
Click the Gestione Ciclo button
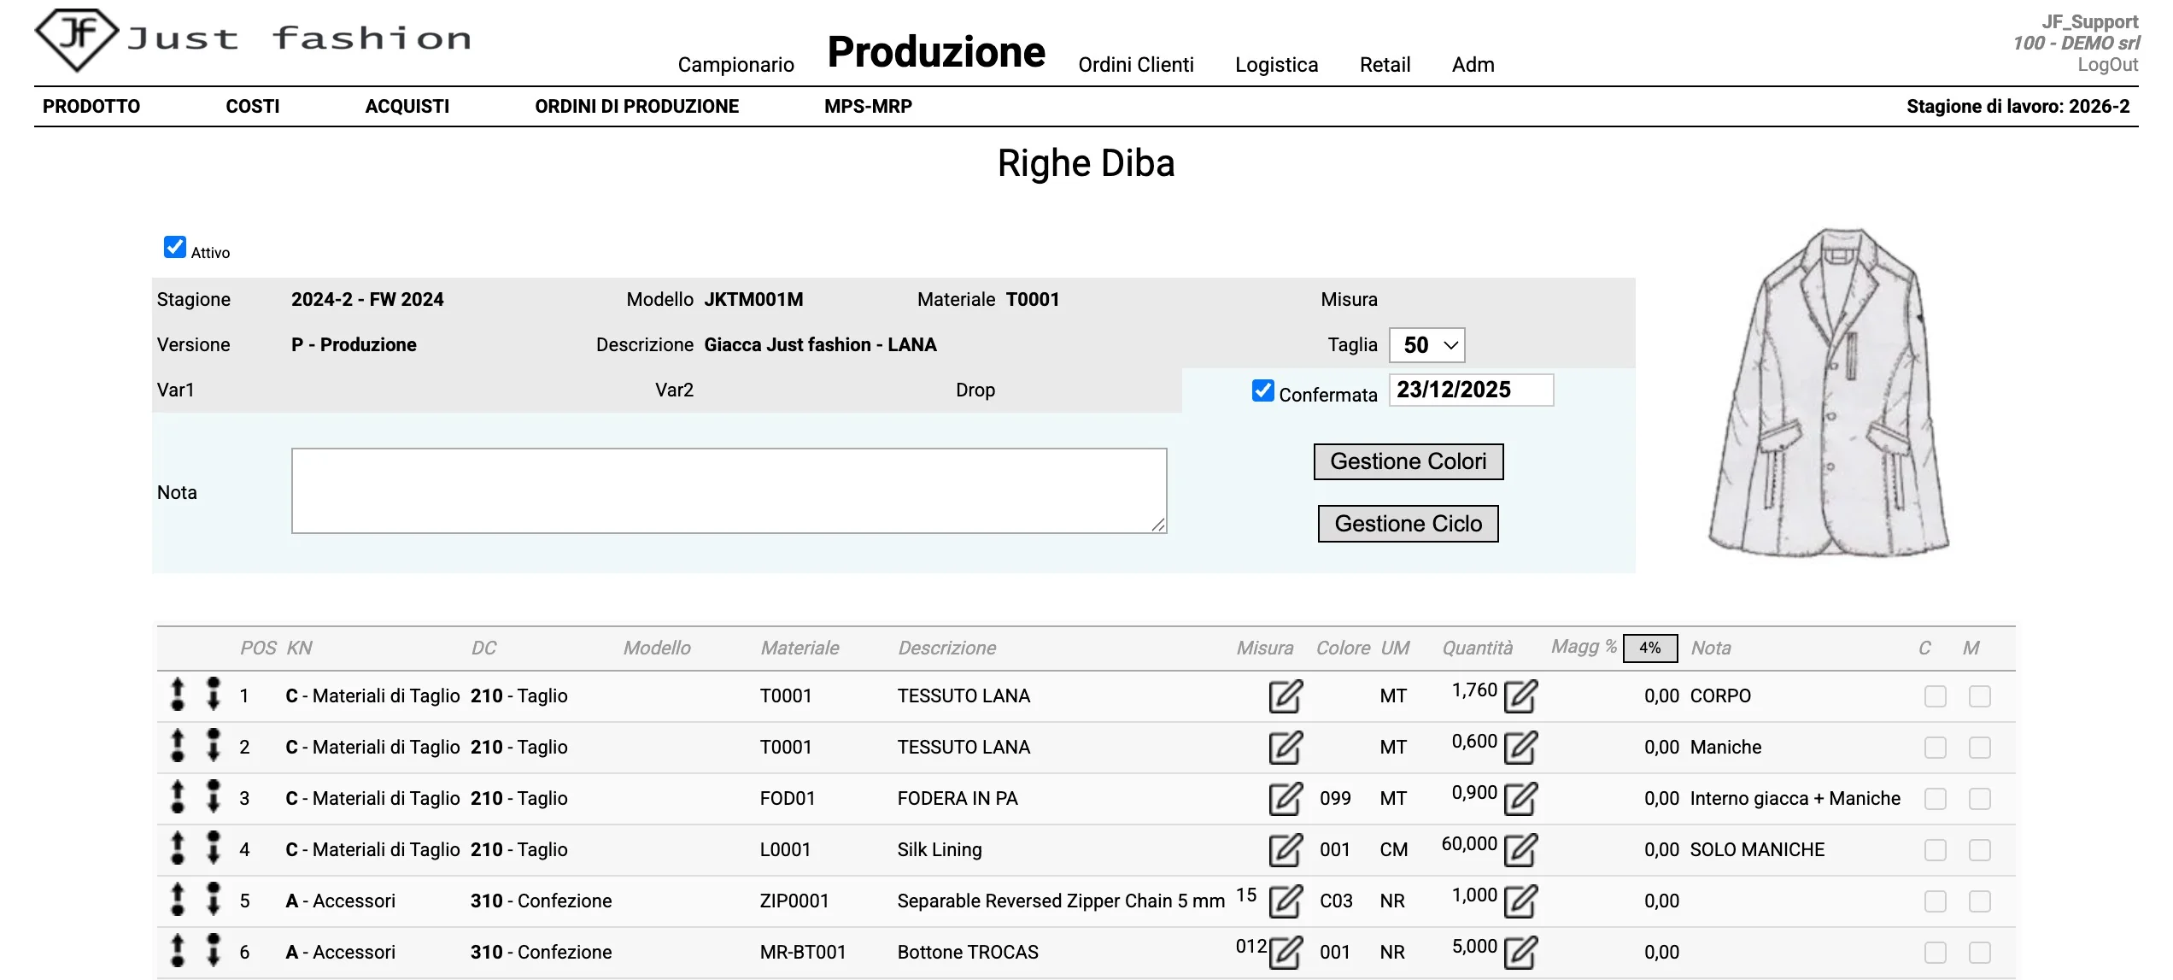pyautogui.click(x=1409, y=524)
